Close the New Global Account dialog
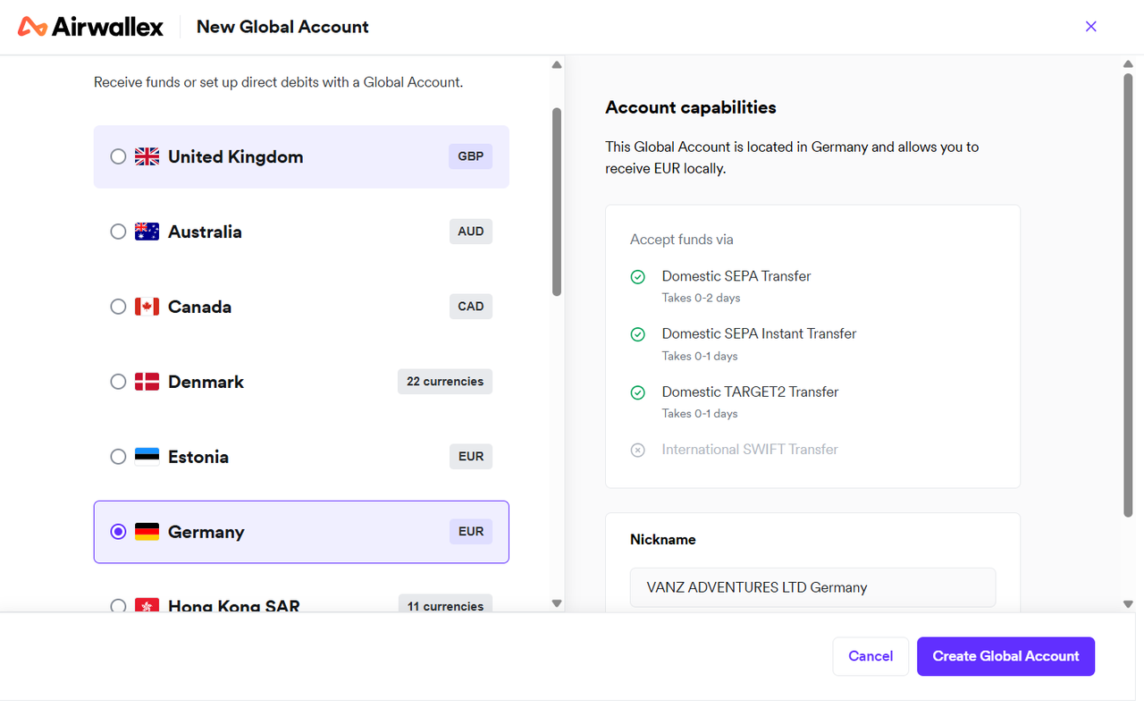1144x708 pixels. [x=1090, y=27]
